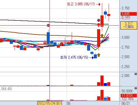Image resolution: width=138 pixels, height=105 pixels.
Task: Close the volume indicator panel
Action: tap(136, 74)
